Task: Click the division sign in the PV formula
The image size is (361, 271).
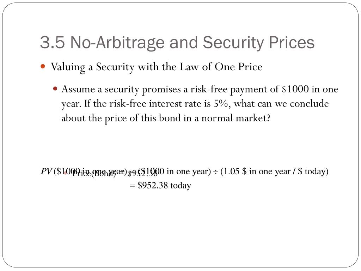Action: [215, 172]
